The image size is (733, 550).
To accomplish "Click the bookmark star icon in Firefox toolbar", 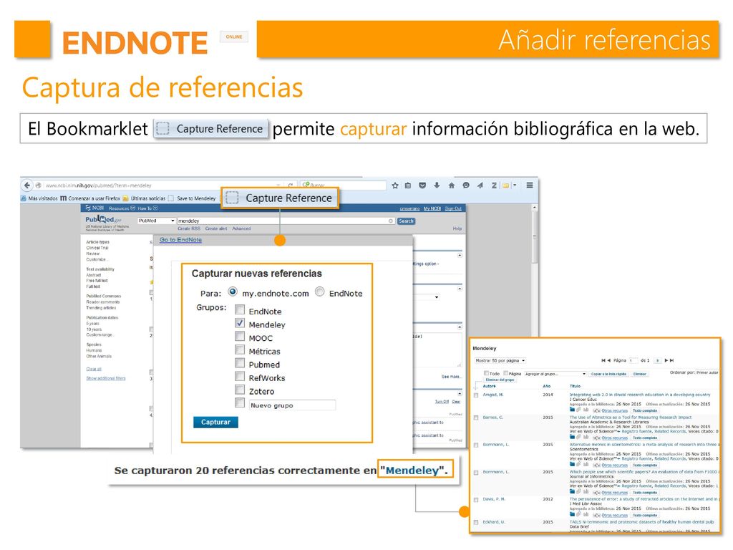I will coord(395,185).
